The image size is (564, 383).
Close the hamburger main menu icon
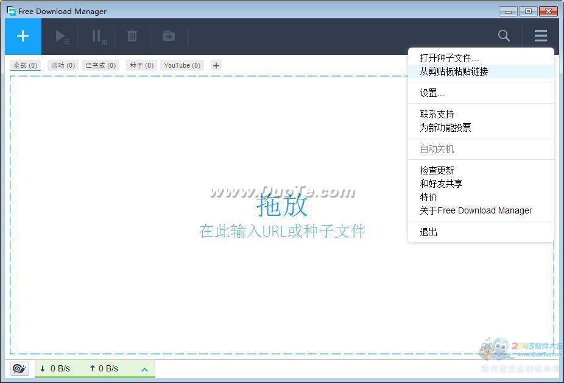(540, 36)
